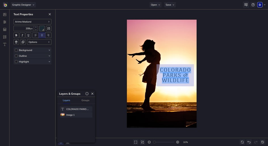This screenshot has width=268, height=146.
Task: Expand the Highlight section chevron
Action: 49,62
